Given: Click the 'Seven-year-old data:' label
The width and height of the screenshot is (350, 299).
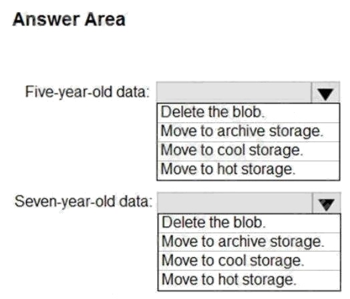Looking at the screenshot, I should point(83,202).
